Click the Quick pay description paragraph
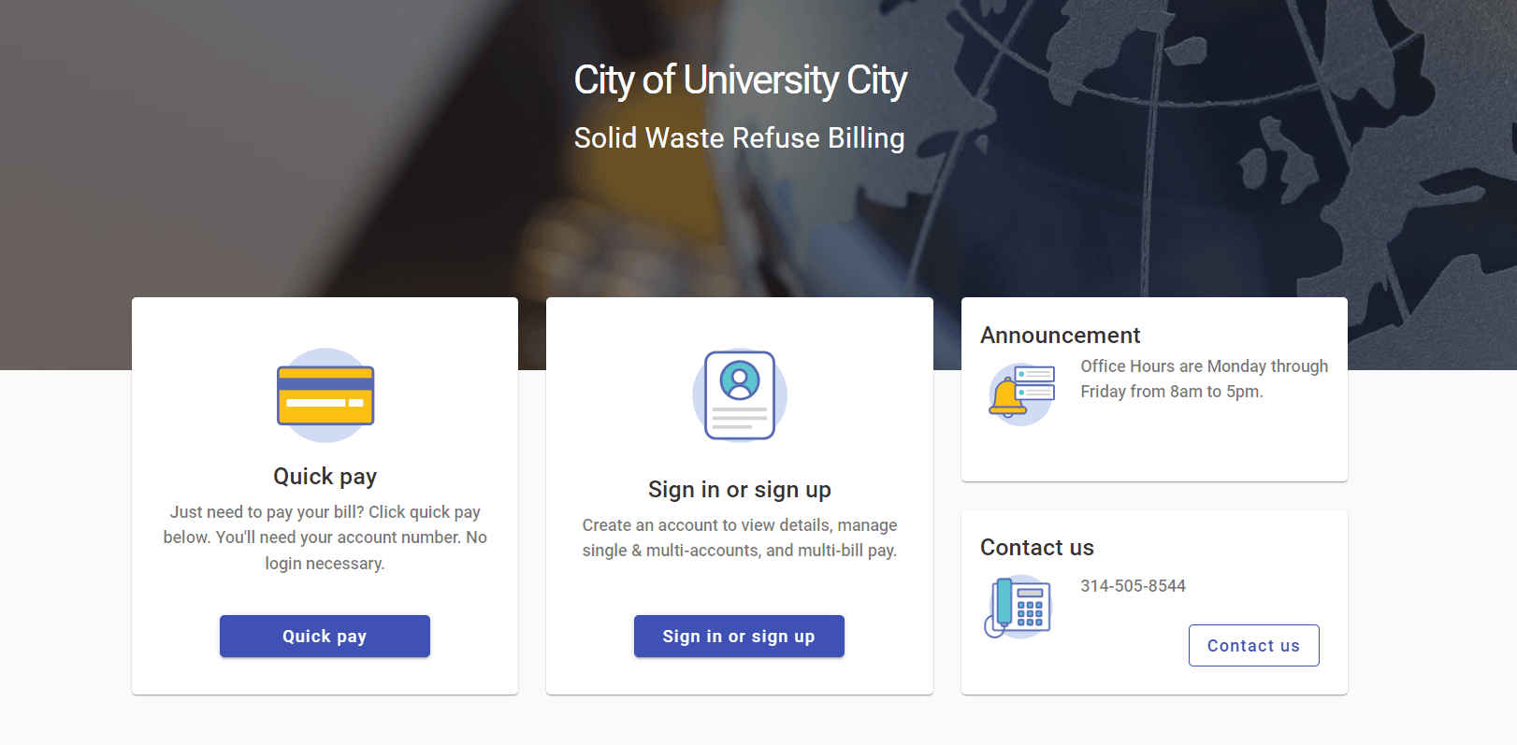Viewport: 1517px width, 745px height. pyautogui.click(x=325, y=537)
